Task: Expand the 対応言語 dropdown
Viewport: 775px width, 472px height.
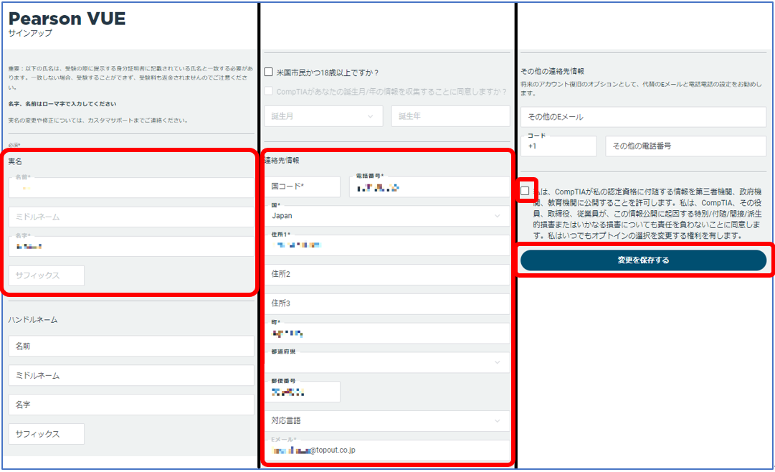Action: (387, 420)
